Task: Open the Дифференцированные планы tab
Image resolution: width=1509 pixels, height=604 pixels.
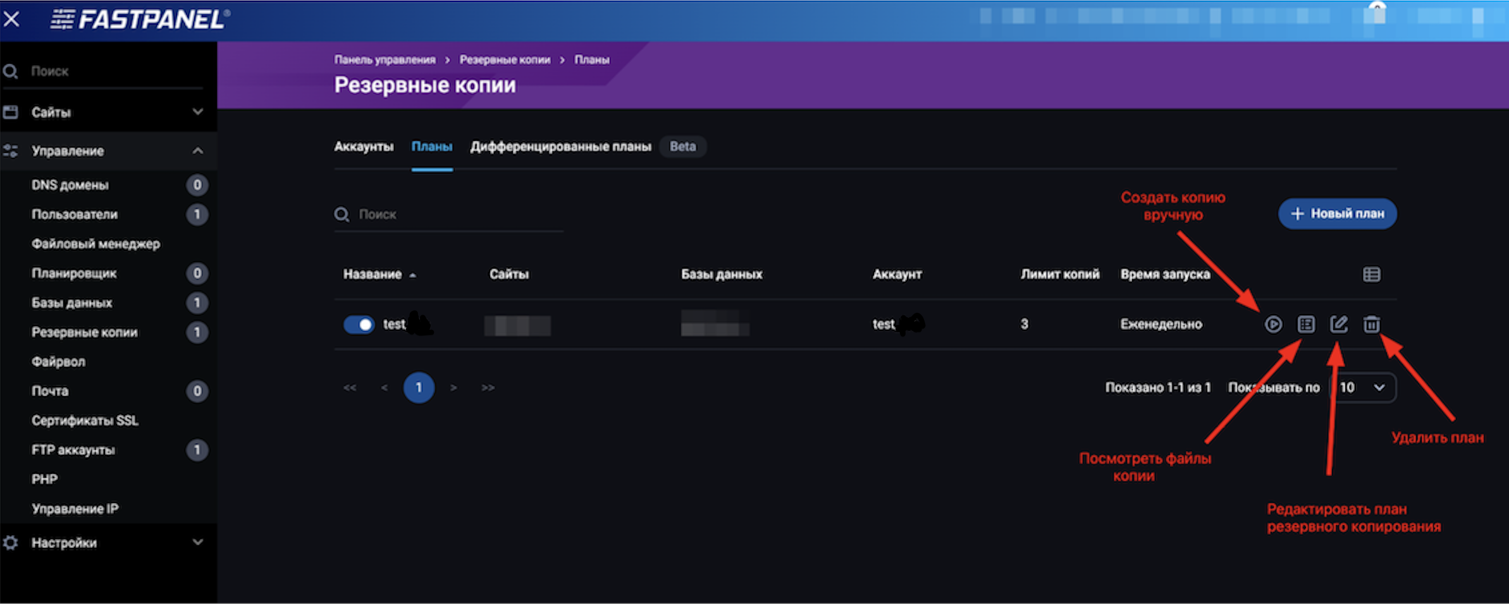Action: 560,147
